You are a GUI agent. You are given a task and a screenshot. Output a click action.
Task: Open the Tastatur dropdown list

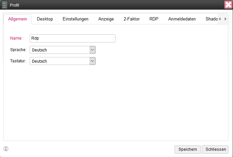92,61
